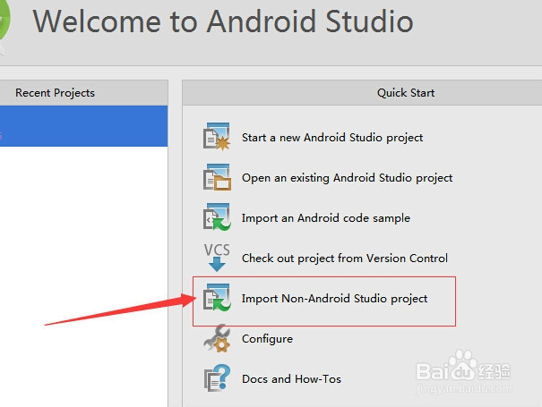Click the Import Non-Android Studio project icon
The height and width of the screenshot is (407, 542).
217,298
